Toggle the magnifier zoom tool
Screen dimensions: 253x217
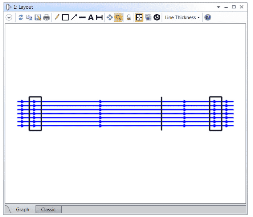pos(118,17)
